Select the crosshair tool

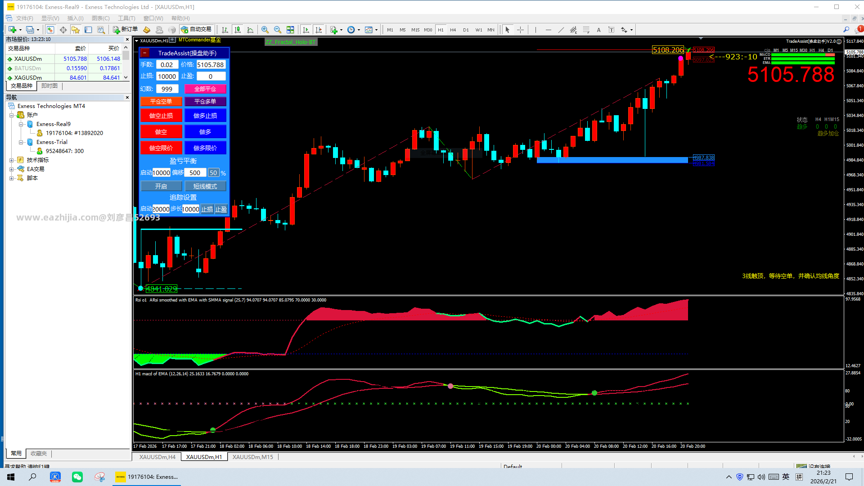click(x=520, y=30)
